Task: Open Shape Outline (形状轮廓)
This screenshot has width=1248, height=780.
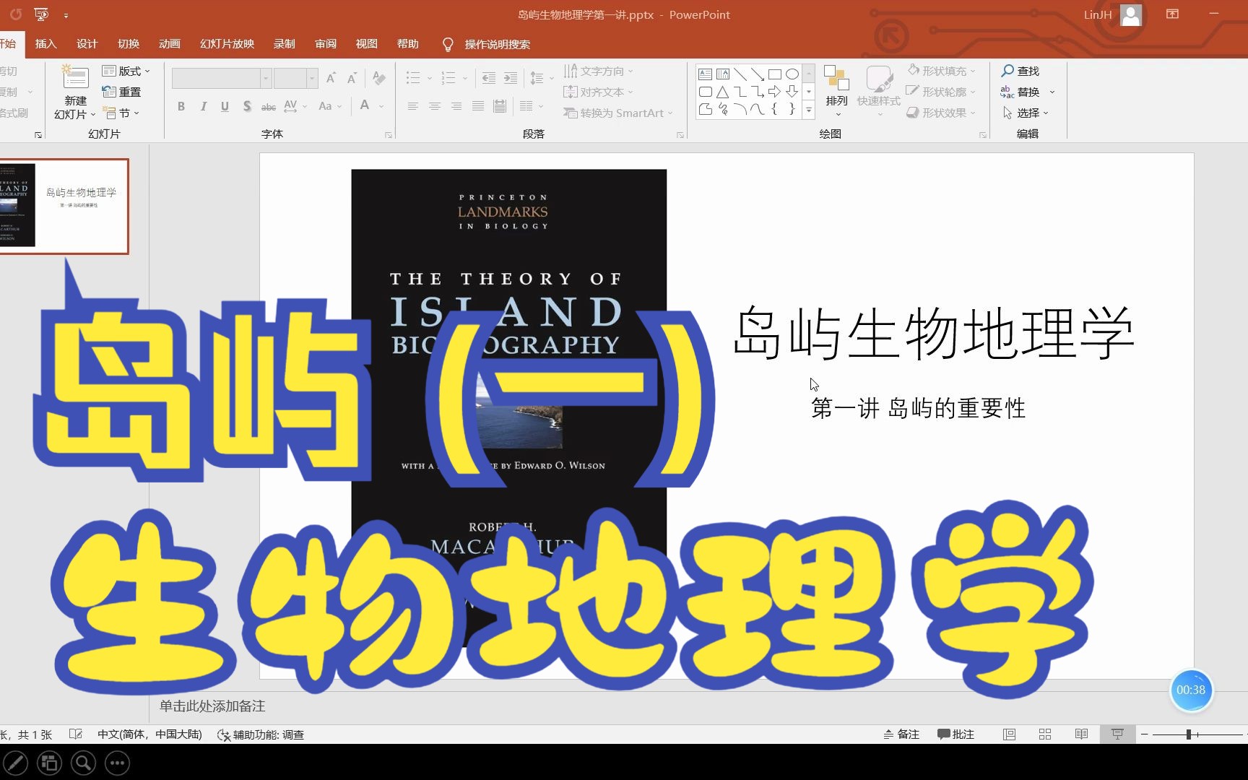Action: click(x=942, y=92)
